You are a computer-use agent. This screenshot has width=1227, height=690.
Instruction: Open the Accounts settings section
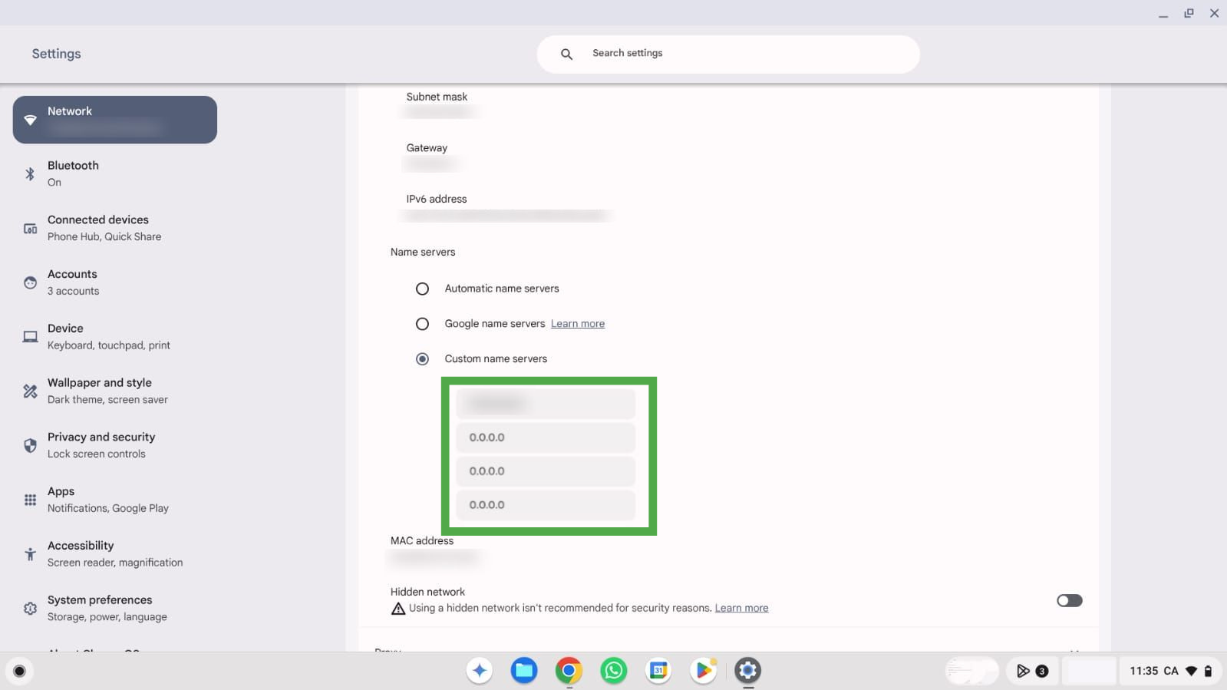(115, 282)
